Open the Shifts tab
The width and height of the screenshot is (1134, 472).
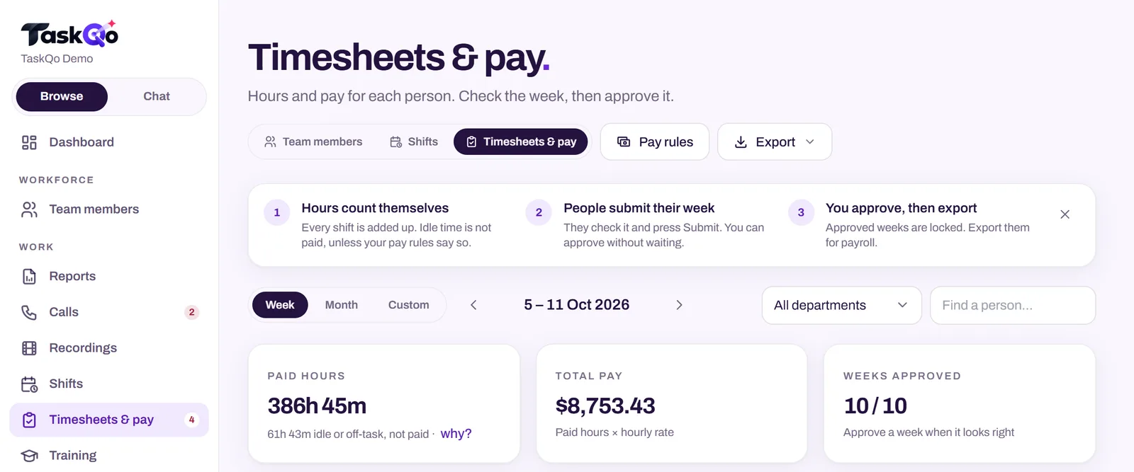pos(414,142)
